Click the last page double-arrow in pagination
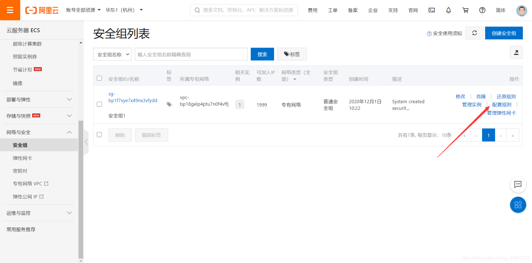532x263 pixels. [513, 135]
